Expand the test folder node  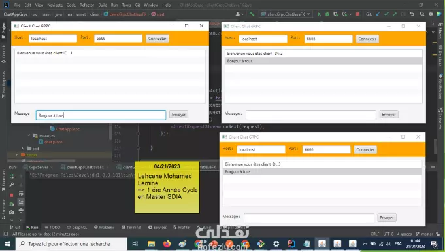click(22, 148)
